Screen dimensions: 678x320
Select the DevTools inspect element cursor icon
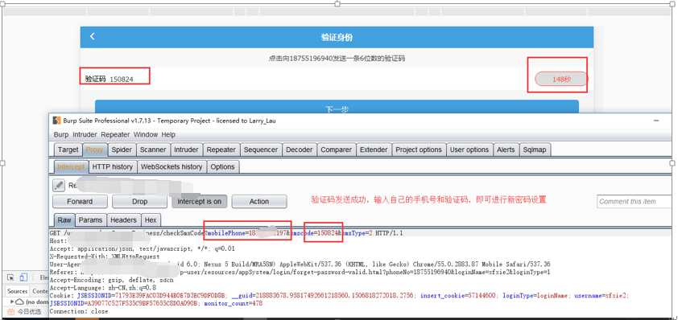pyautogui.click(x=10, y=277)
